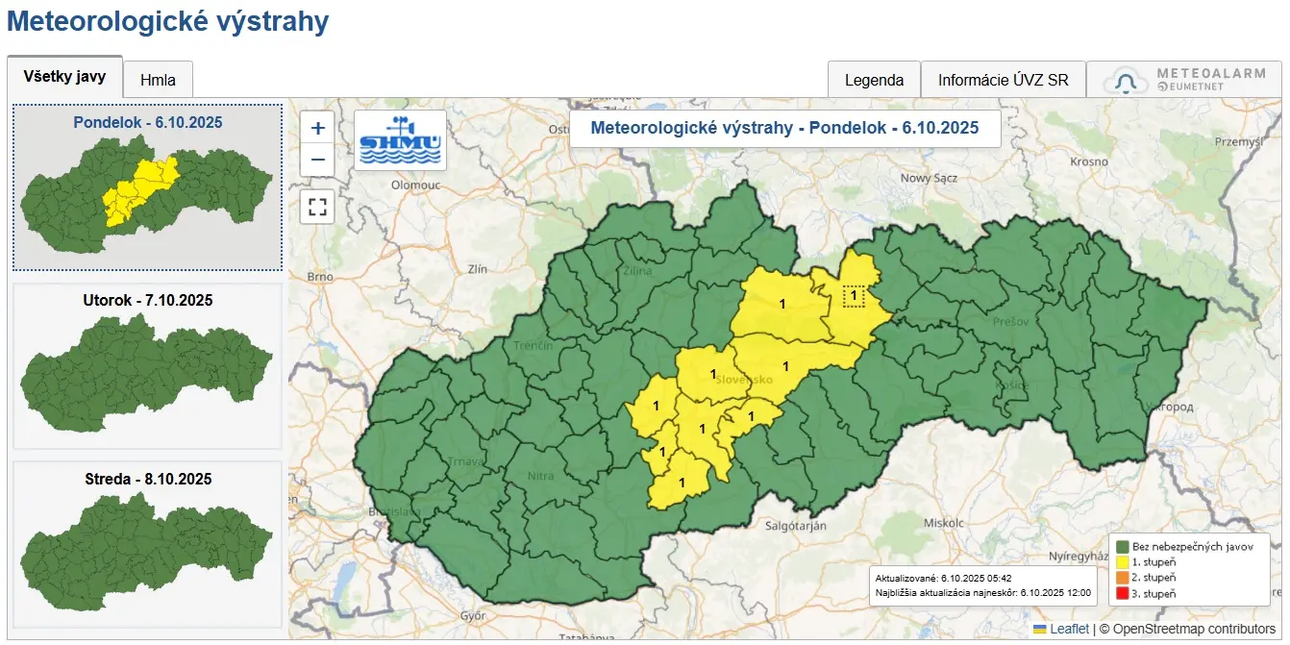This screenshot has width=1290, height=645.
Task: Zoom out of the warnings map
Action: click(x=317, y=160)
